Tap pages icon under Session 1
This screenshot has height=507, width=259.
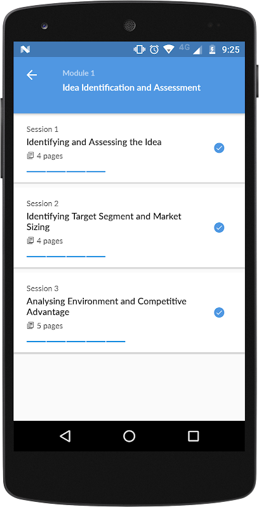pyautogui.click(x=30, y=156)
